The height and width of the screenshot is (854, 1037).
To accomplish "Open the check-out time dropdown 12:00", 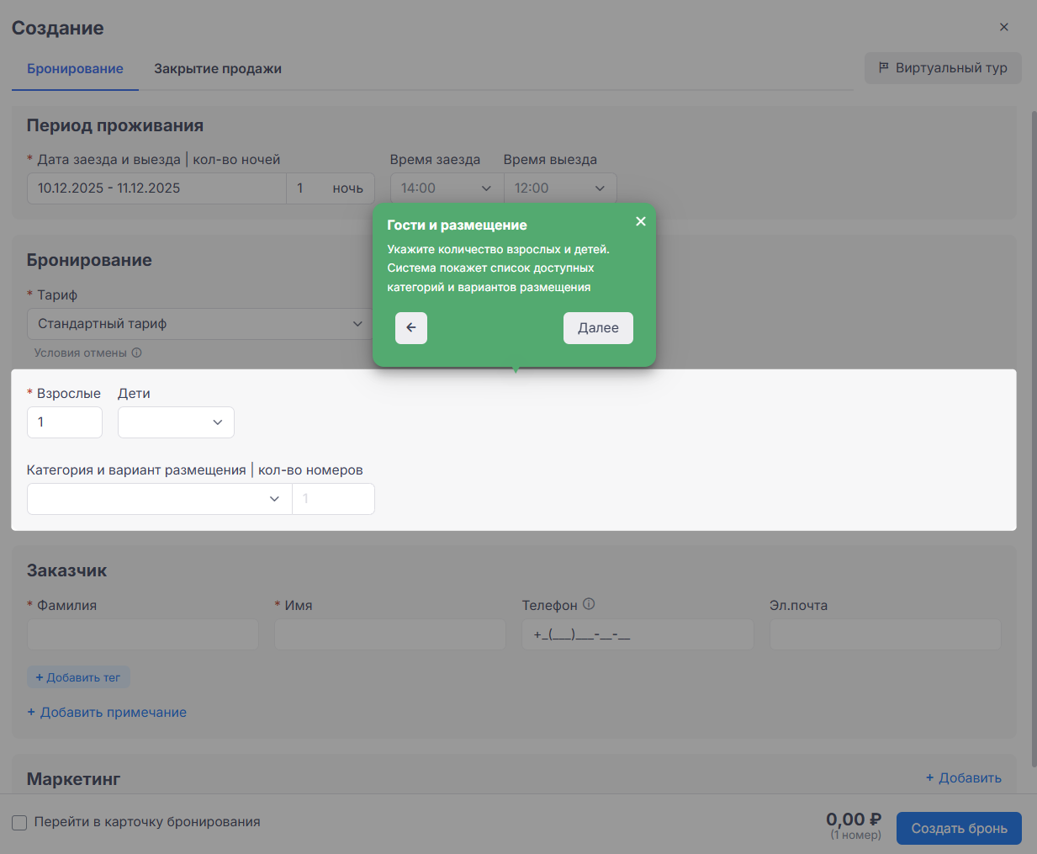I will (x=559, y=188).
